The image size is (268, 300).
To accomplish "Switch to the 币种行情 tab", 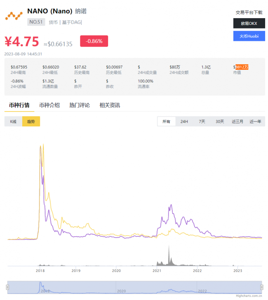I will click(x=19, y=105).
